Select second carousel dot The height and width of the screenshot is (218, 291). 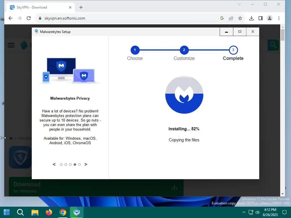click(x=66, y=165)
